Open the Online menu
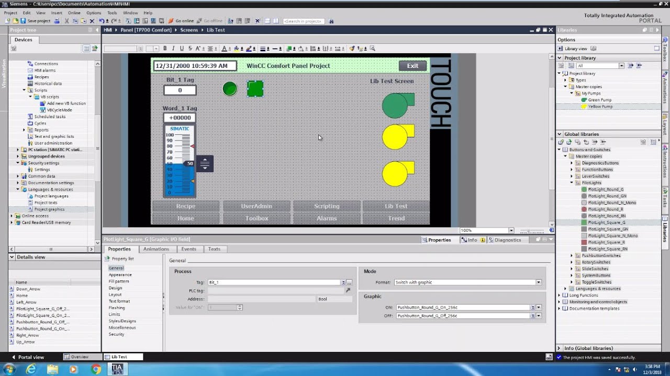Viewport: 670px width, 376px height. pyautogui.click(x=74, y=13)
